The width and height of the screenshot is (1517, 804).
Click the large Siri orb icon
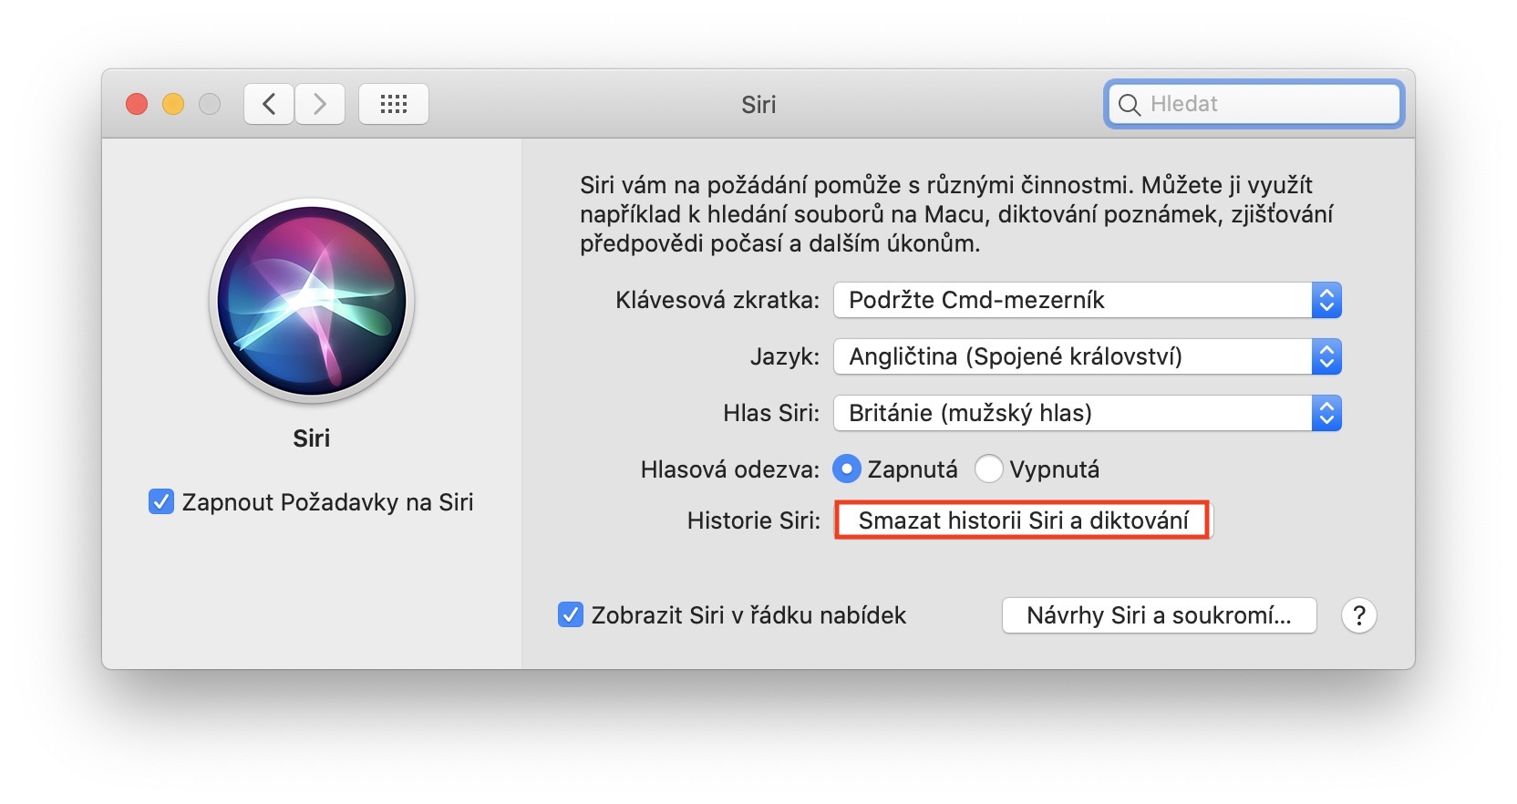click(312, 301)
